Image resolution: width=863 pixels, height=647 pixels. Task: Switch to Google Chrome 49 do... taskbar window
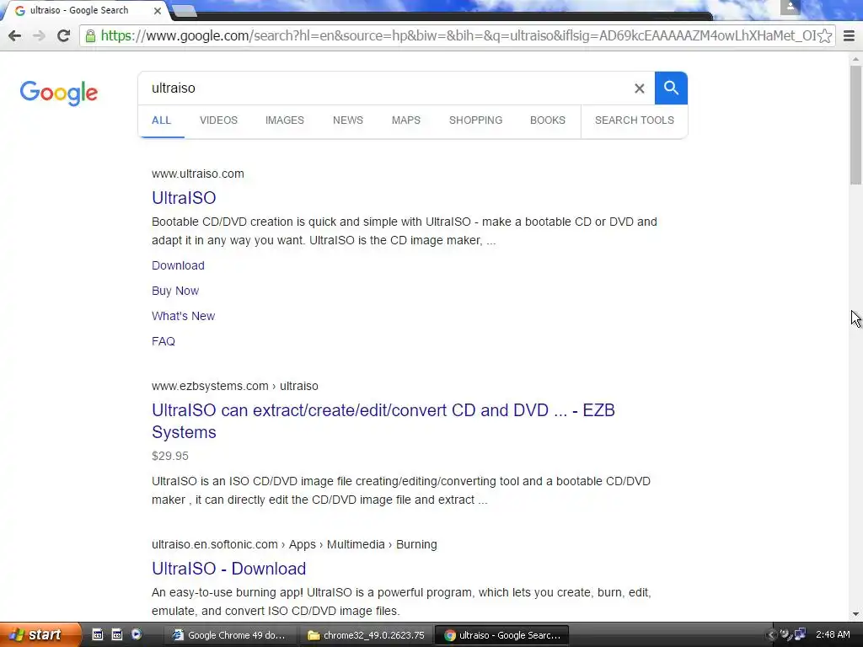230,635
